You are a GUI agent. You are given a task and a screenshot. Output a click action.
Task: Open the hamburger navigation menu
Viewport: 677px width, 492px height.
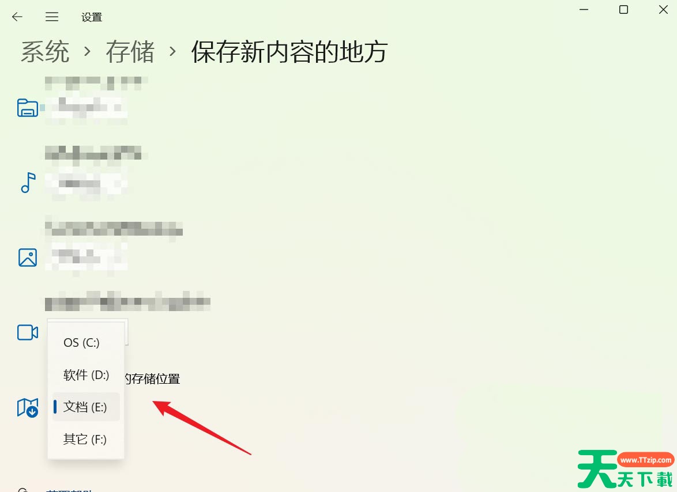pyautogui.click(x=52, y=17)
